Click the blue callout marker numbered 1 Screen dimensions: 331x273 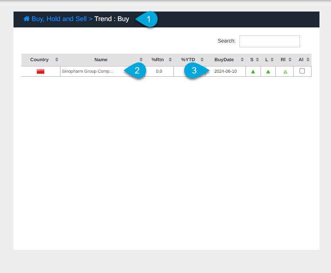pyautogui.click(x=148, y=19)
